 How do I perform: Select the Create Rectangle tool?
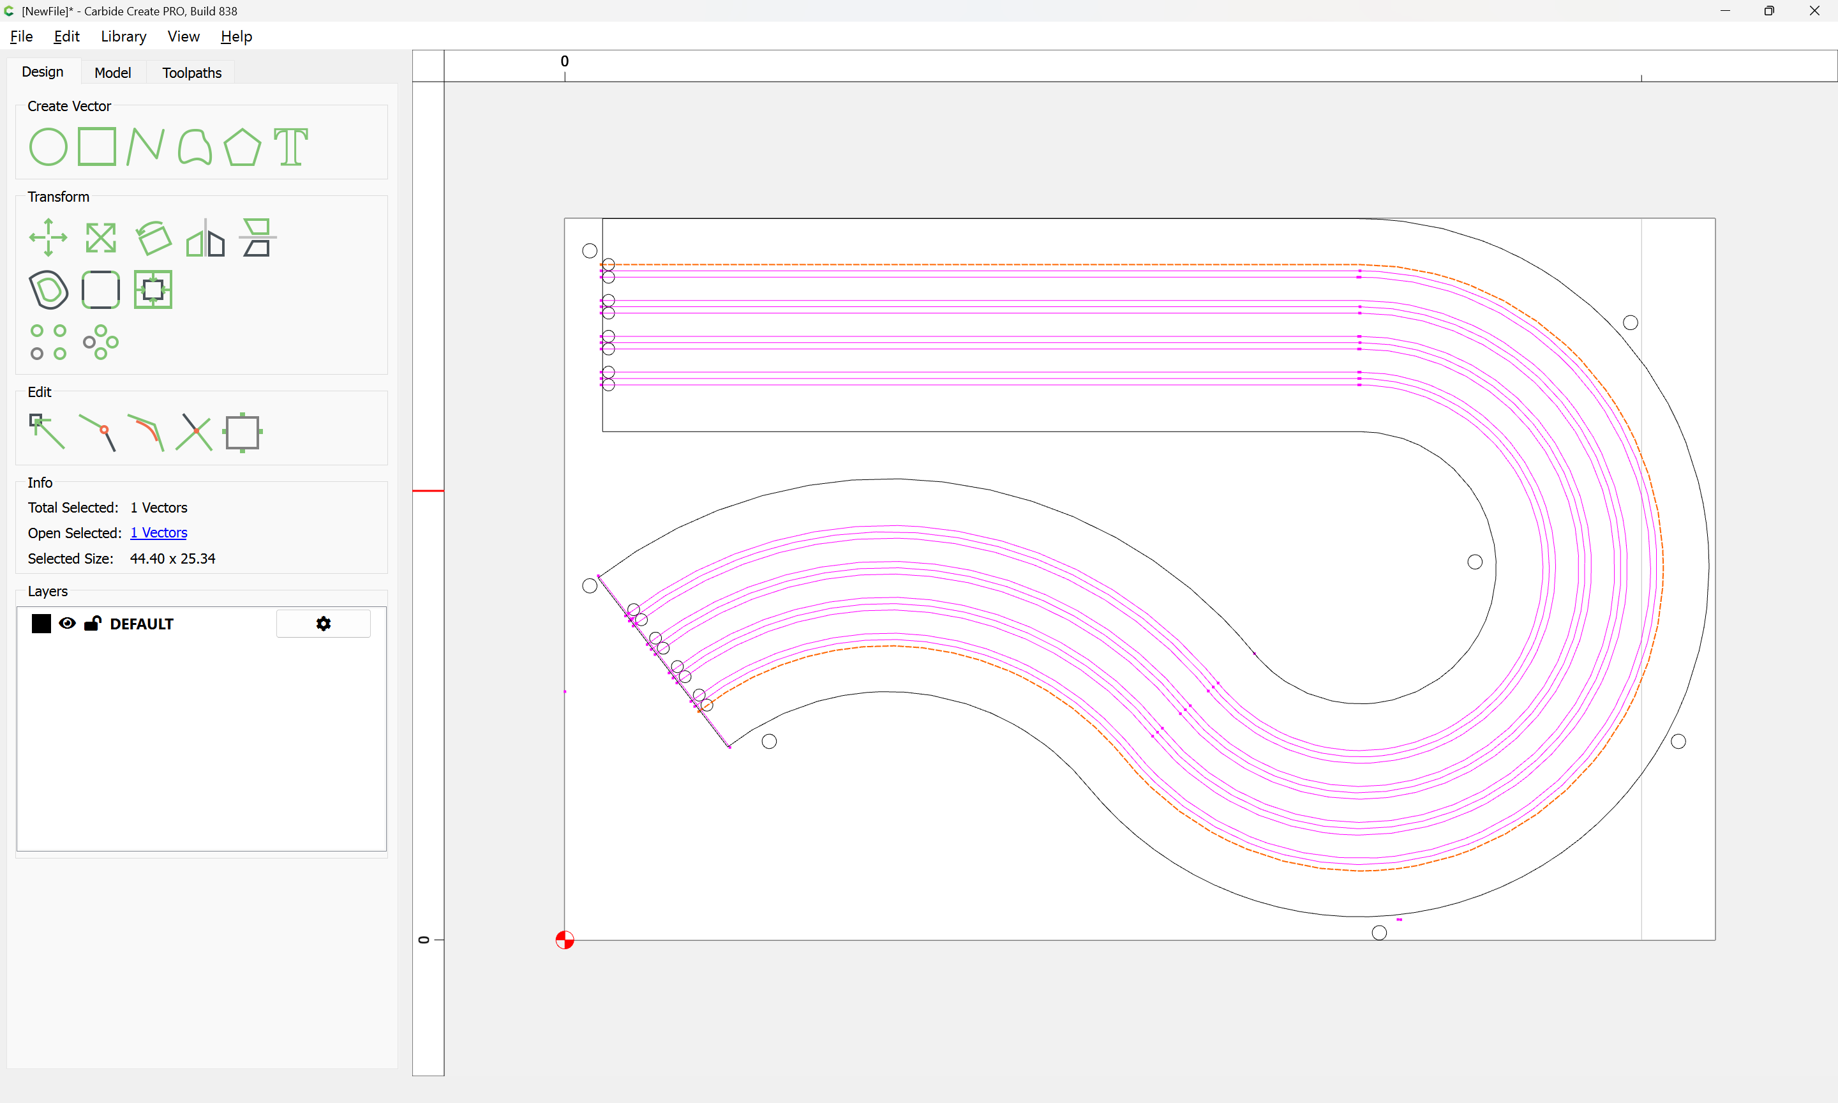click(96, 146)
